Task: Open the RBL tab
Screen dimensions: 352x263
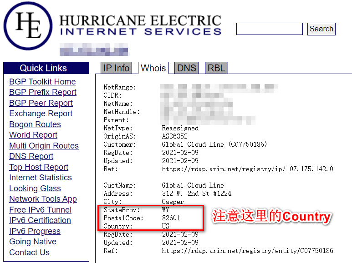Action: pyautogui.click(x=216, y=68)
